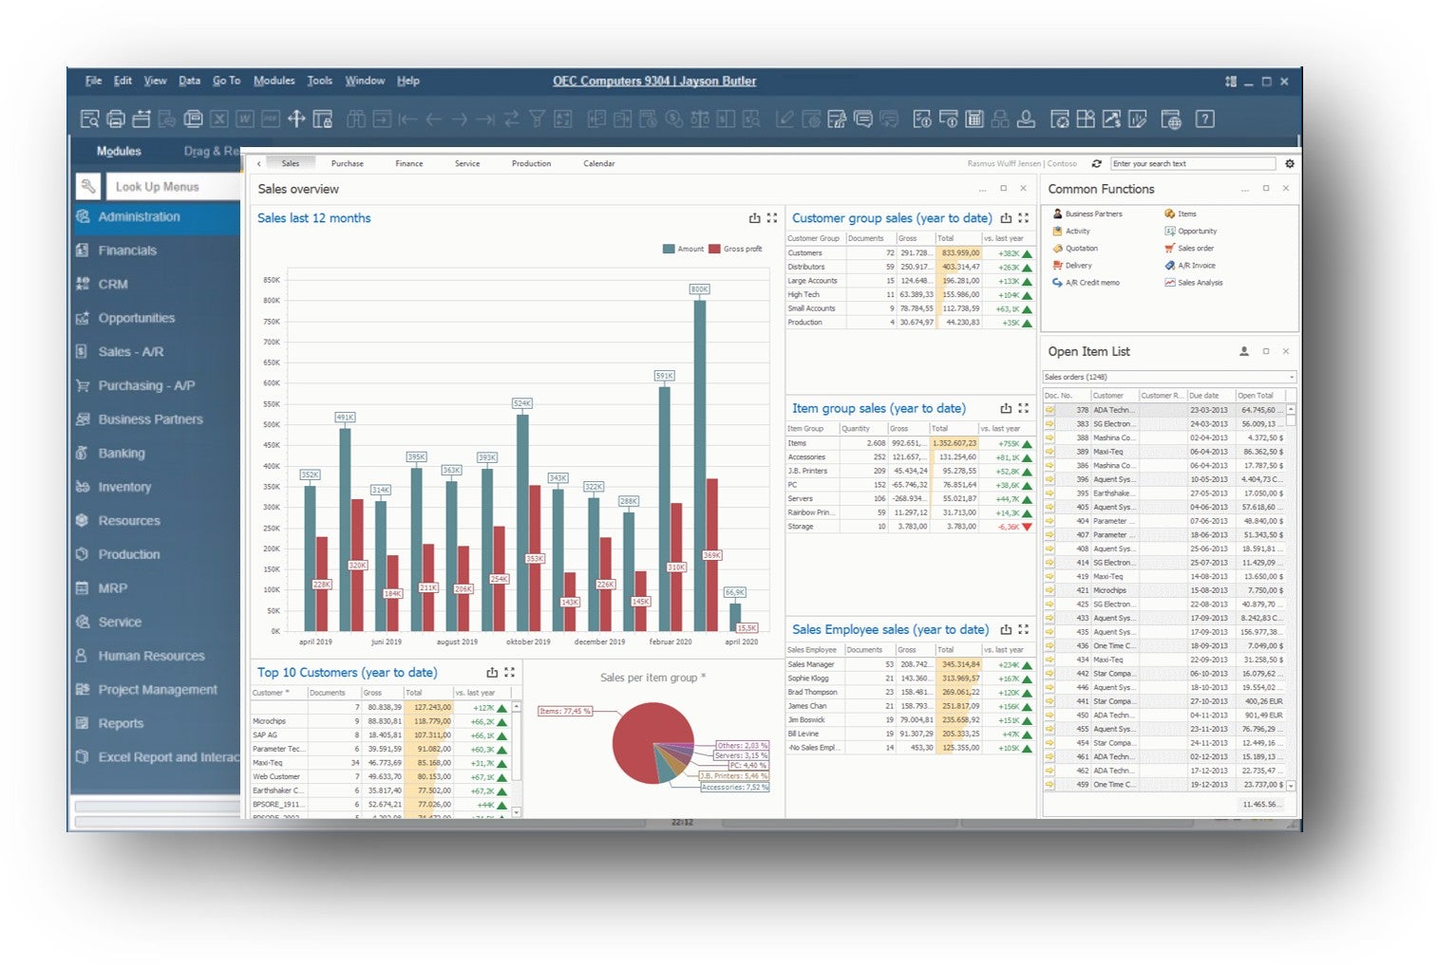This screenshot has width=1438, height=967.
Task: Switch to the Finance tab
Action: coord(409,163)
